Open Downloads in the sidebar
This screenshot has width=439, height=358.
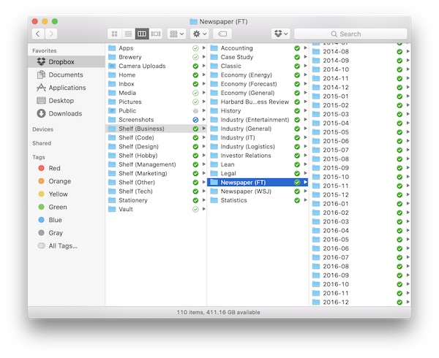(65, 113)
